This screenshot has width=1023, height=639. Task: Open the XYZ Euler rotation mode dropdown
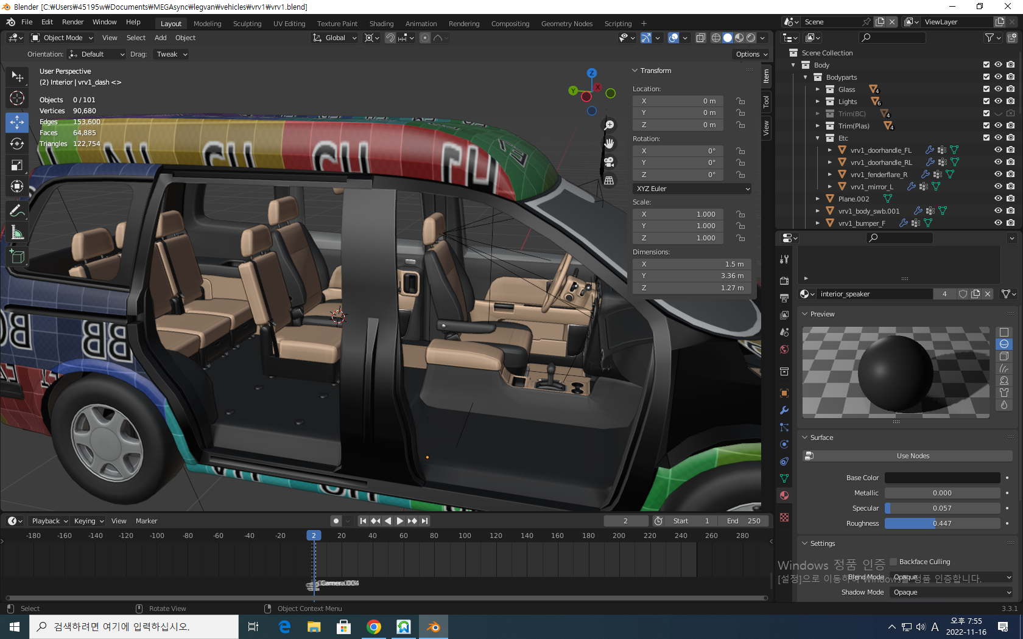pyautogui.click(x=692, y=189)
